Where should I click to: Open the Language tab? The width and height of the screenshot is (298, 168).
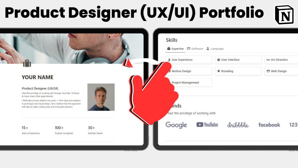215,48
